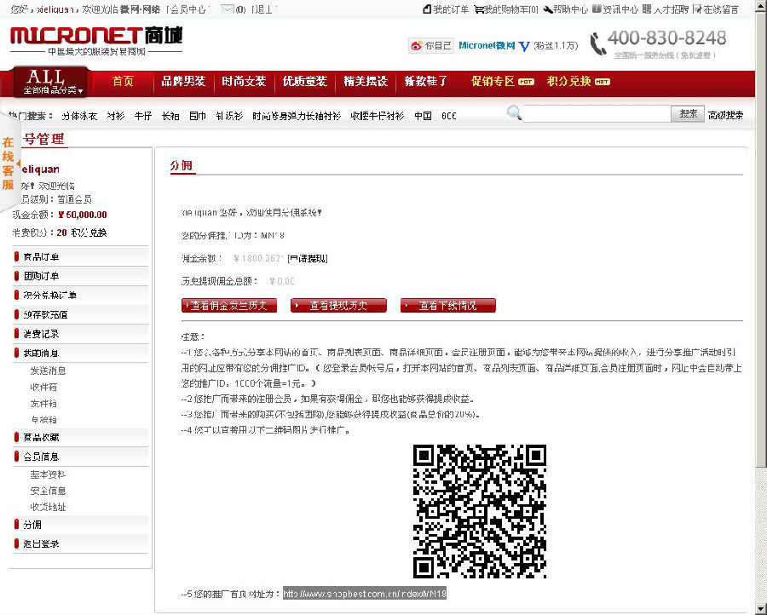Image resolution: width=767 pixels, height=615 pixels.
Task: Click 收件箱 inbox in the sidebar
Action: click(43, 387)
